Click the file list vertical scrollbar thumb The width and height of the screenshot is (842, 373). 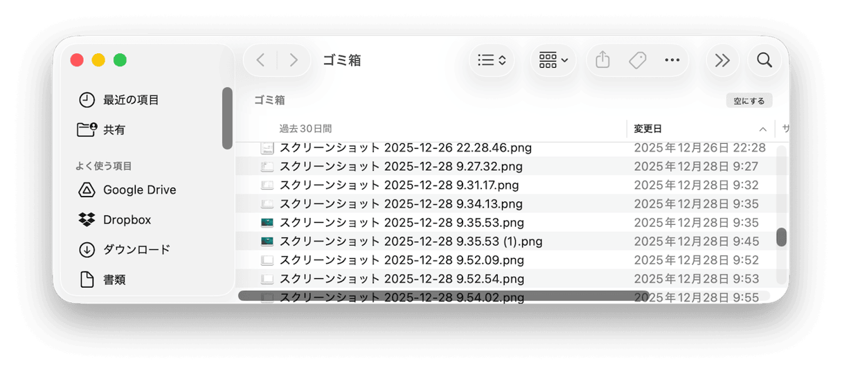click(782, 237)
